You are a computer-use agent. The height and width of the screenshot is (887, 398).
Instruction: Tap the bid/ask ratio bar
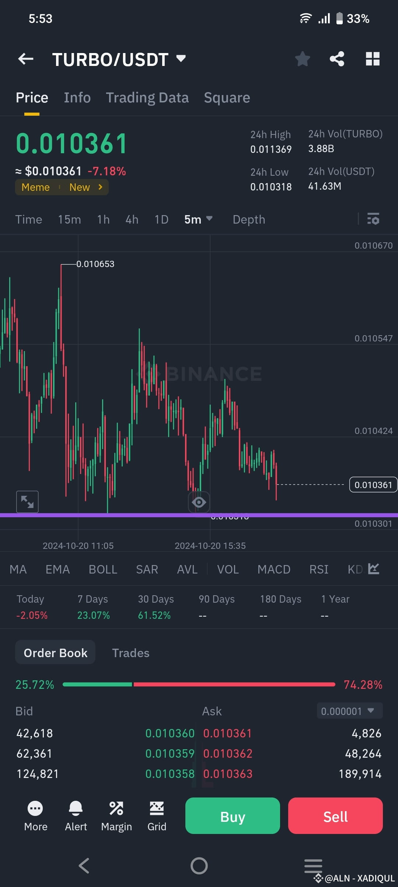(199, 684)
